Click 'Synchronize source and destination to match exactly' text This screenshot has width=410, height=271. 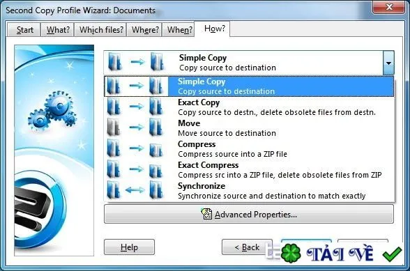pyautogui.click(x=272, y=196)
